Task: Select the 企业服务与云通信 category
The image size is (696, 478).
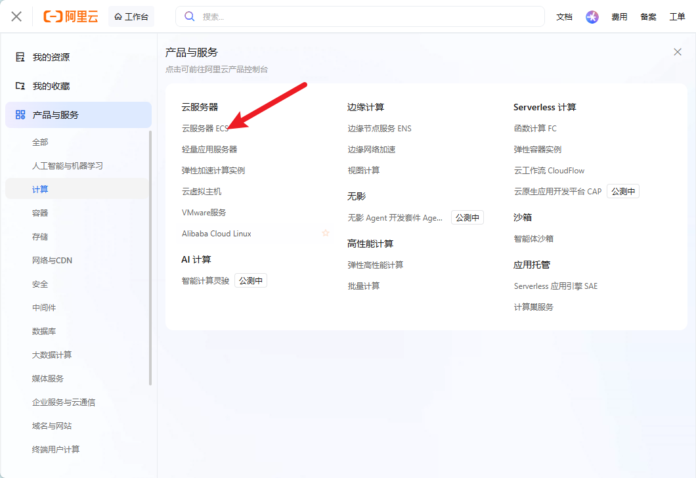Action: coord(64,402)
